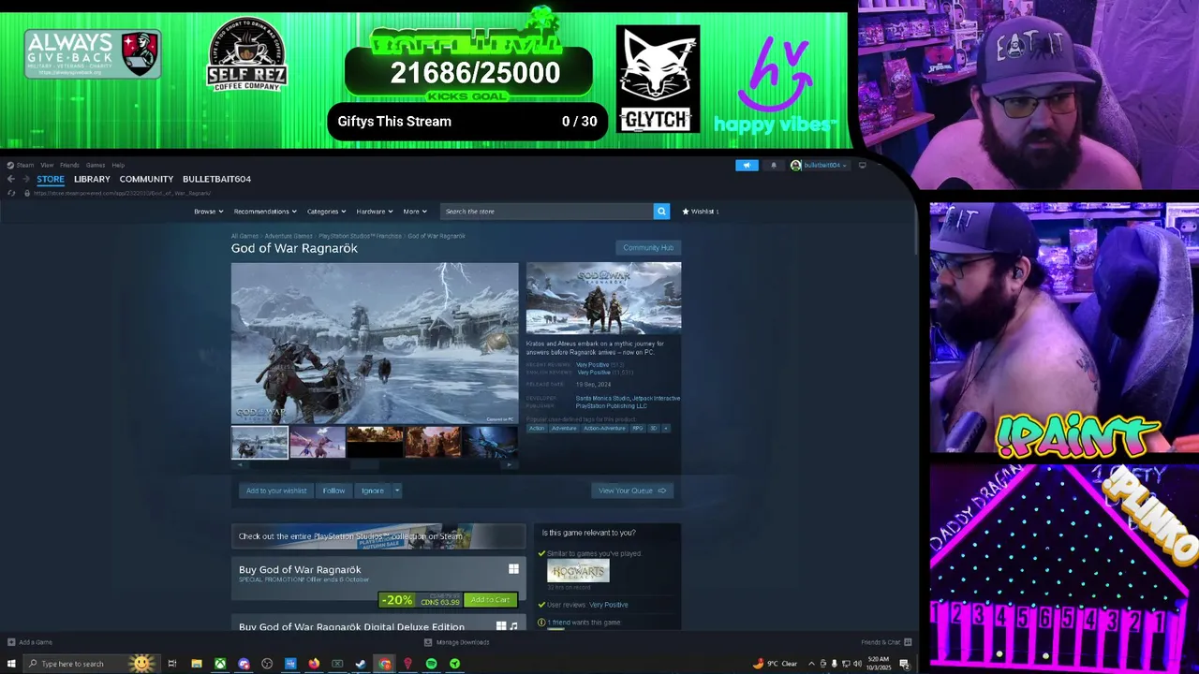
Task: Click the store search magnifier button
Action: [x=661, y=212]
